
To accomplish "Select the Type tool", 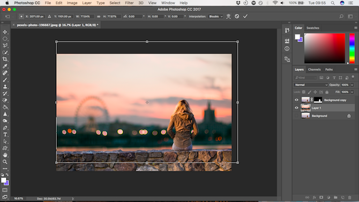I will 5,134.
